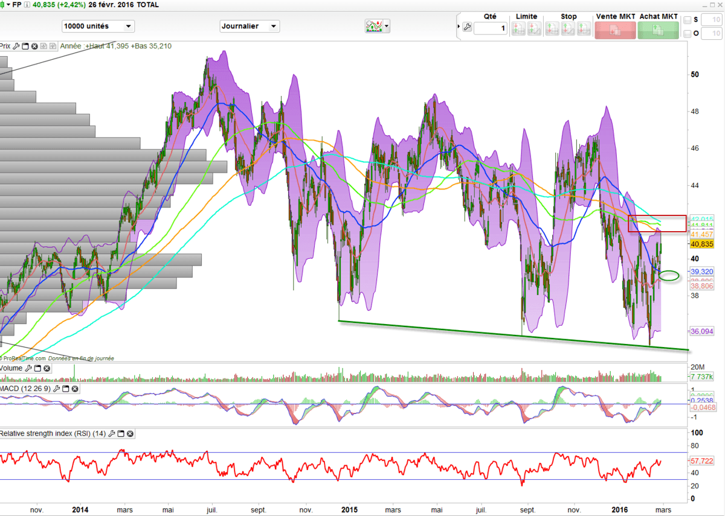Click the Année +Haut 41,395 +Bas 35,210 label
Image resolution: width=725 pixels, height=516 pixels.
point(115,46)
